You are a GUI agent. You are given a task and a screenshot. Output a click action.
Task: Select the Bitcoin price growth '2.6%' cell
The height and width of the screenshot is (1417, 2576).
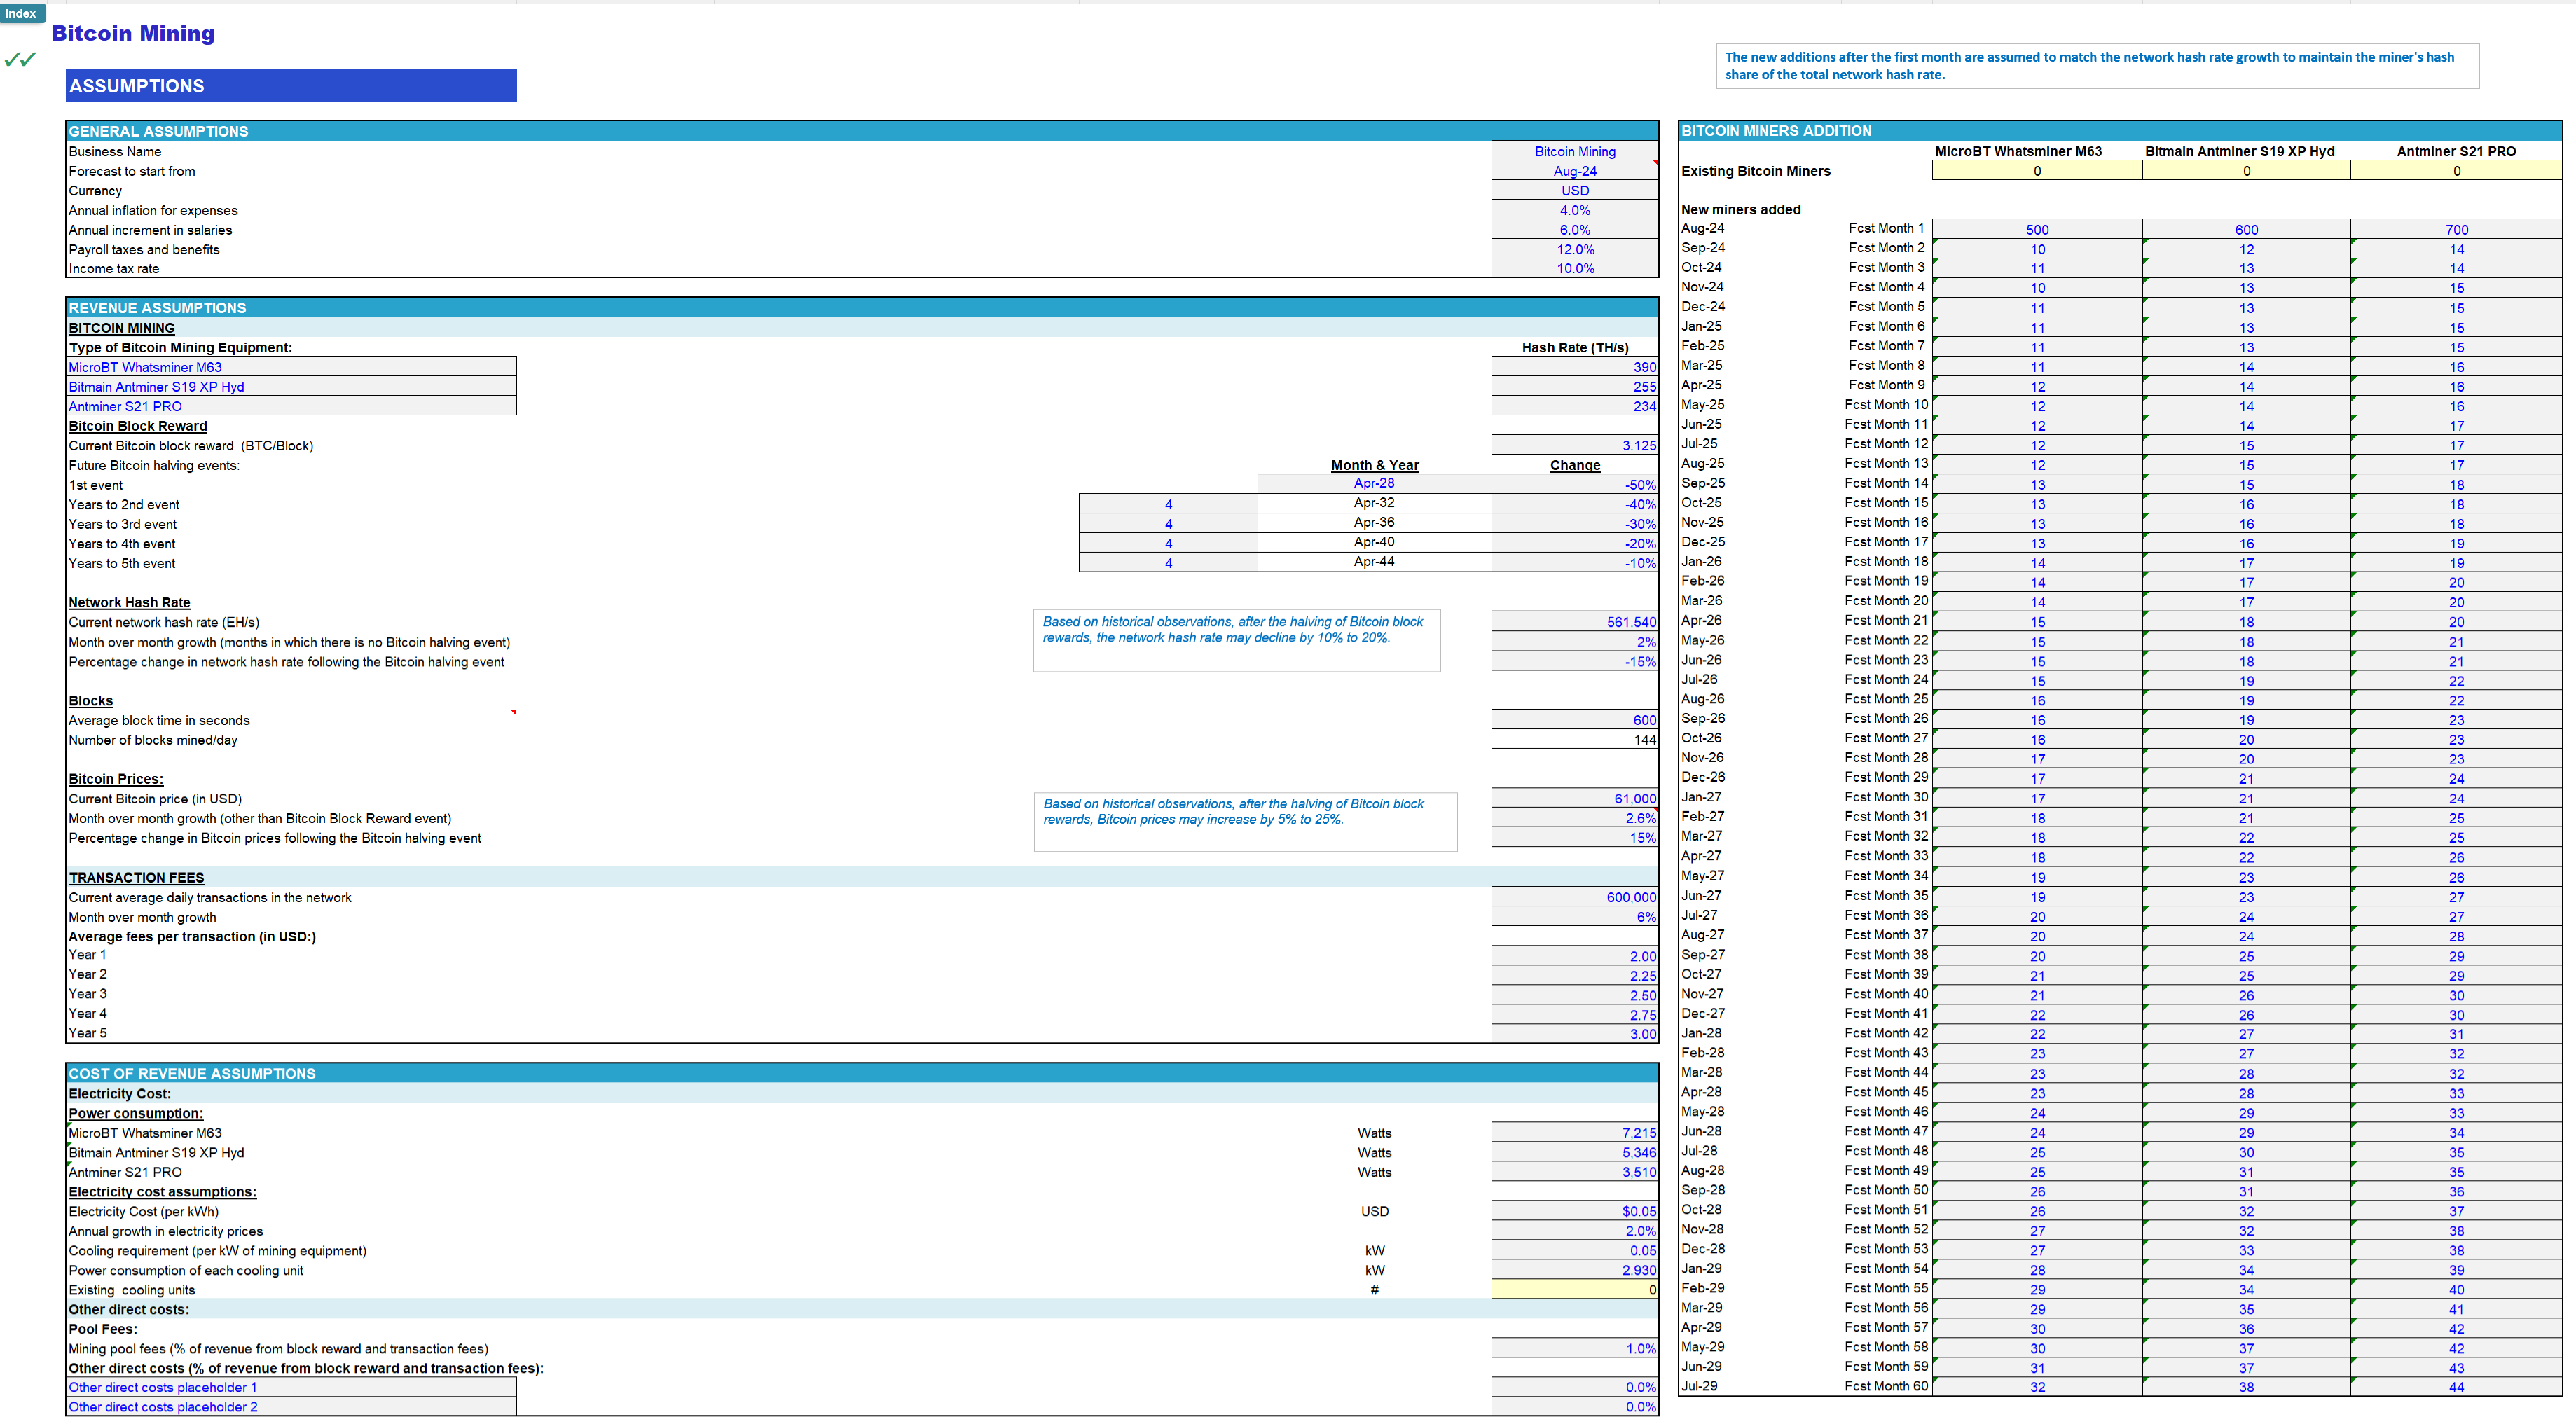[x=1574, y=818]
